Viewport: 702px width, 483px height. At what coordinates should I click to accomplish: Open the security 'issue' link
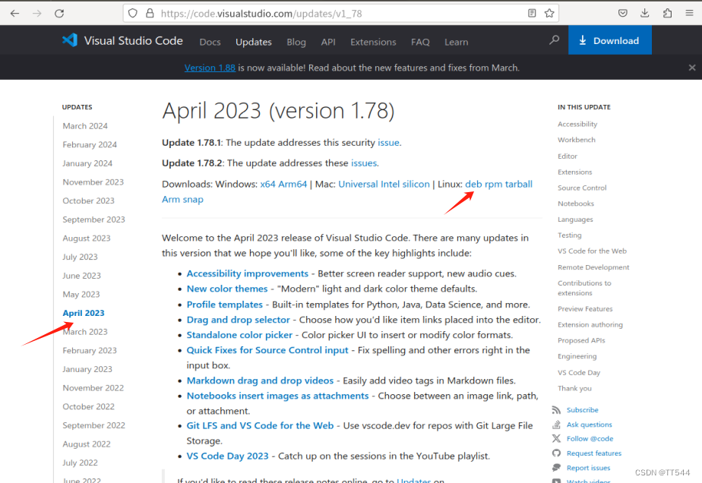(388, 143)
